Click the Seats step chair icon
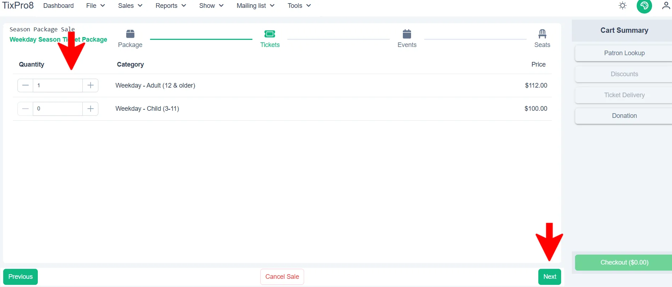Image resolution: width=672 pixels, height=287 pixels. tap(542, 34)
